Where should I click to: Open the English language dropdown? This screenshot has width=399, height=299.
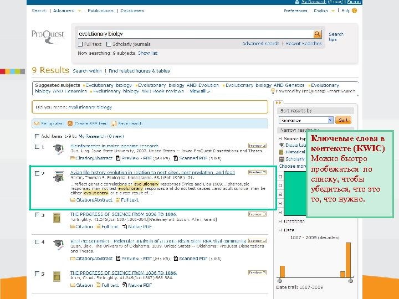tap(332, 11)
